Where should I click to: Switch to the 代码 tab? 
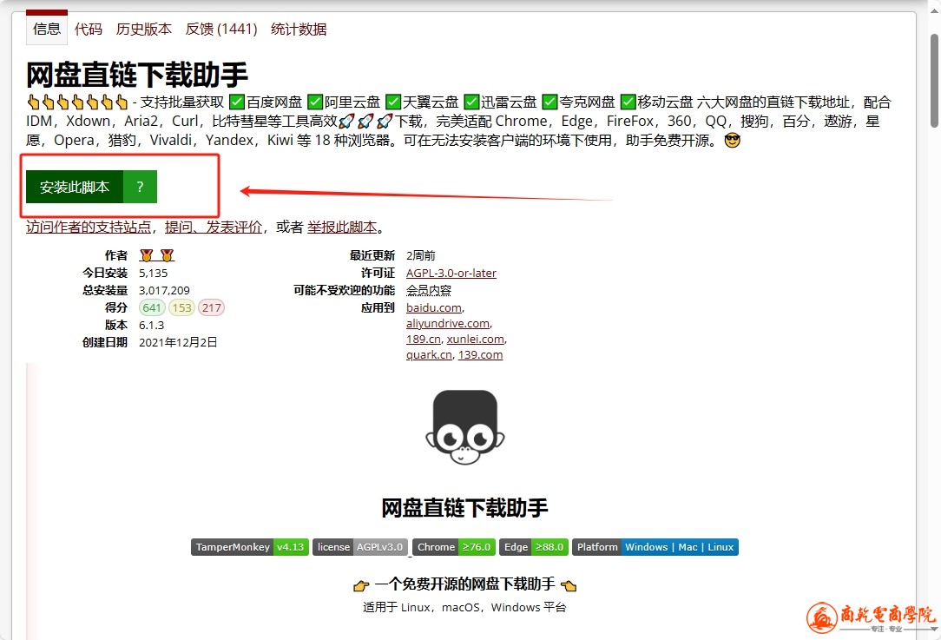click(x=89, y=30)
